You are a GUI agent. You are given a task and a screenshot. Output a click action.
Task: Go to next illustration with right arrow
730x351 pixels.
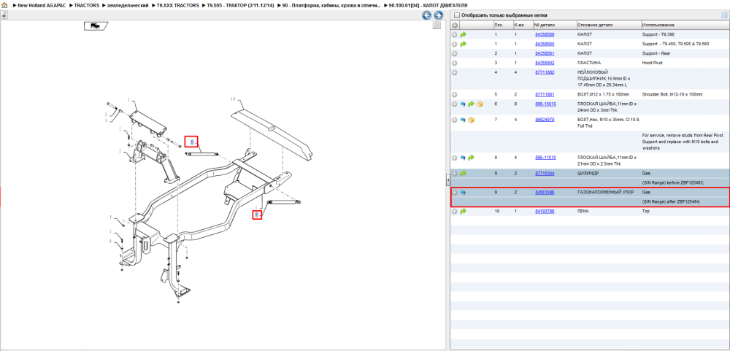pos(437,15)
